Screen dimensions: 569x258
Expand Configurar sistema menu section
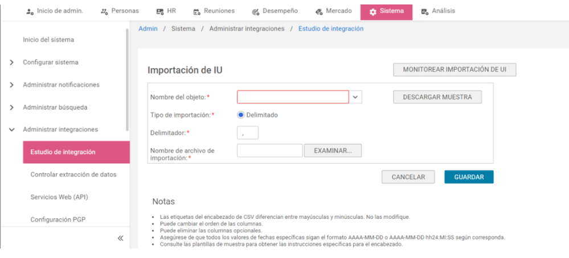click(x=11, y=63)
